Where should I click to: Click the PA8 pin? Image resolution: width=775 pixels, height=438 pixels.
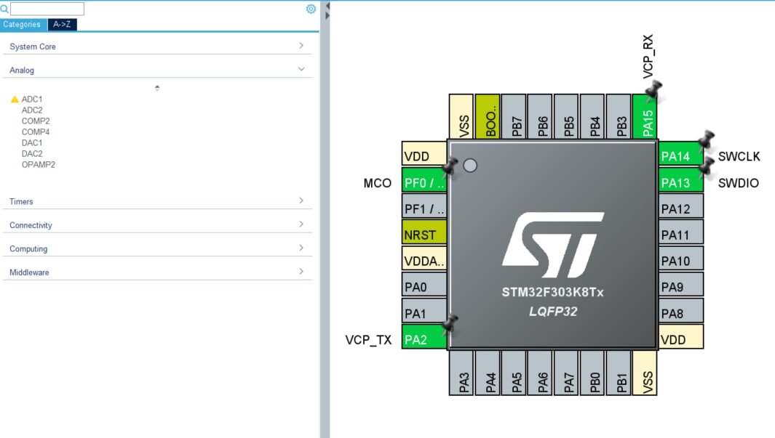680,311
